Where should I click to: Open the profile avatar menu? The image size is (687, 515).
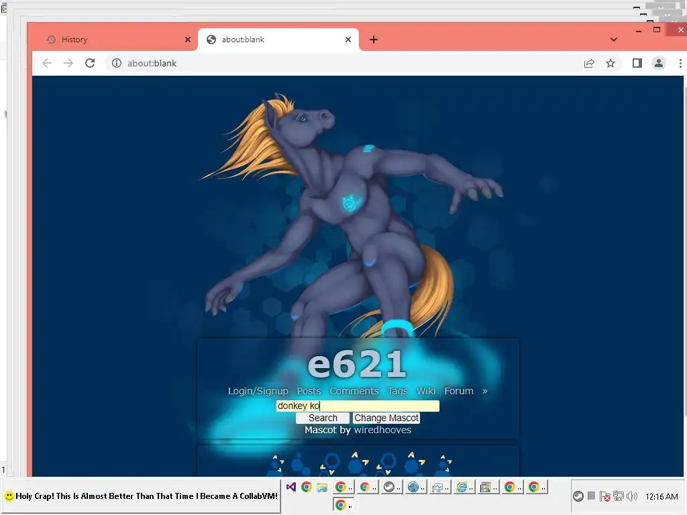[x=659, y=64]
